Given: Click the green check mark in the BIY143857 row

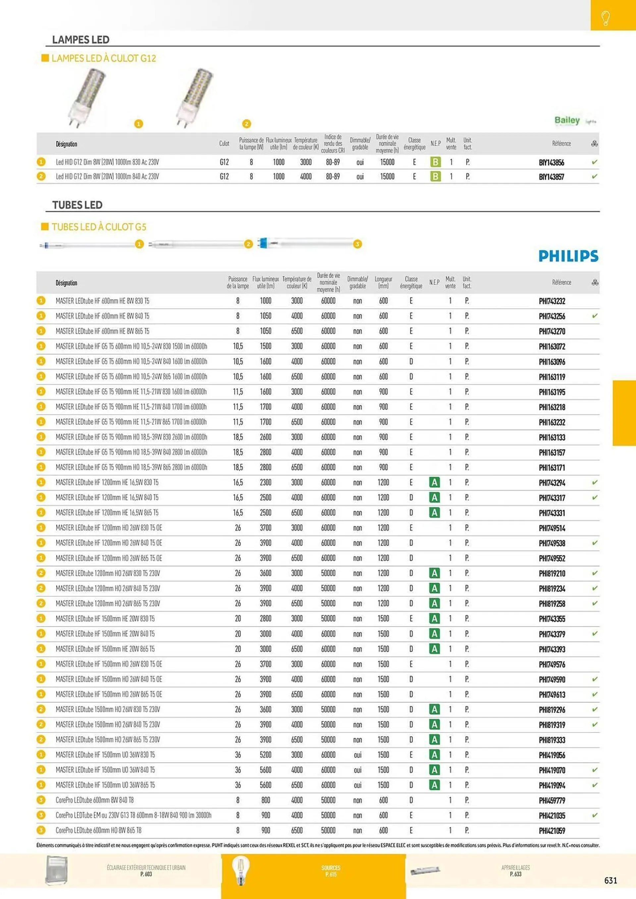Looking at the screenshot, I should point(595,176).
